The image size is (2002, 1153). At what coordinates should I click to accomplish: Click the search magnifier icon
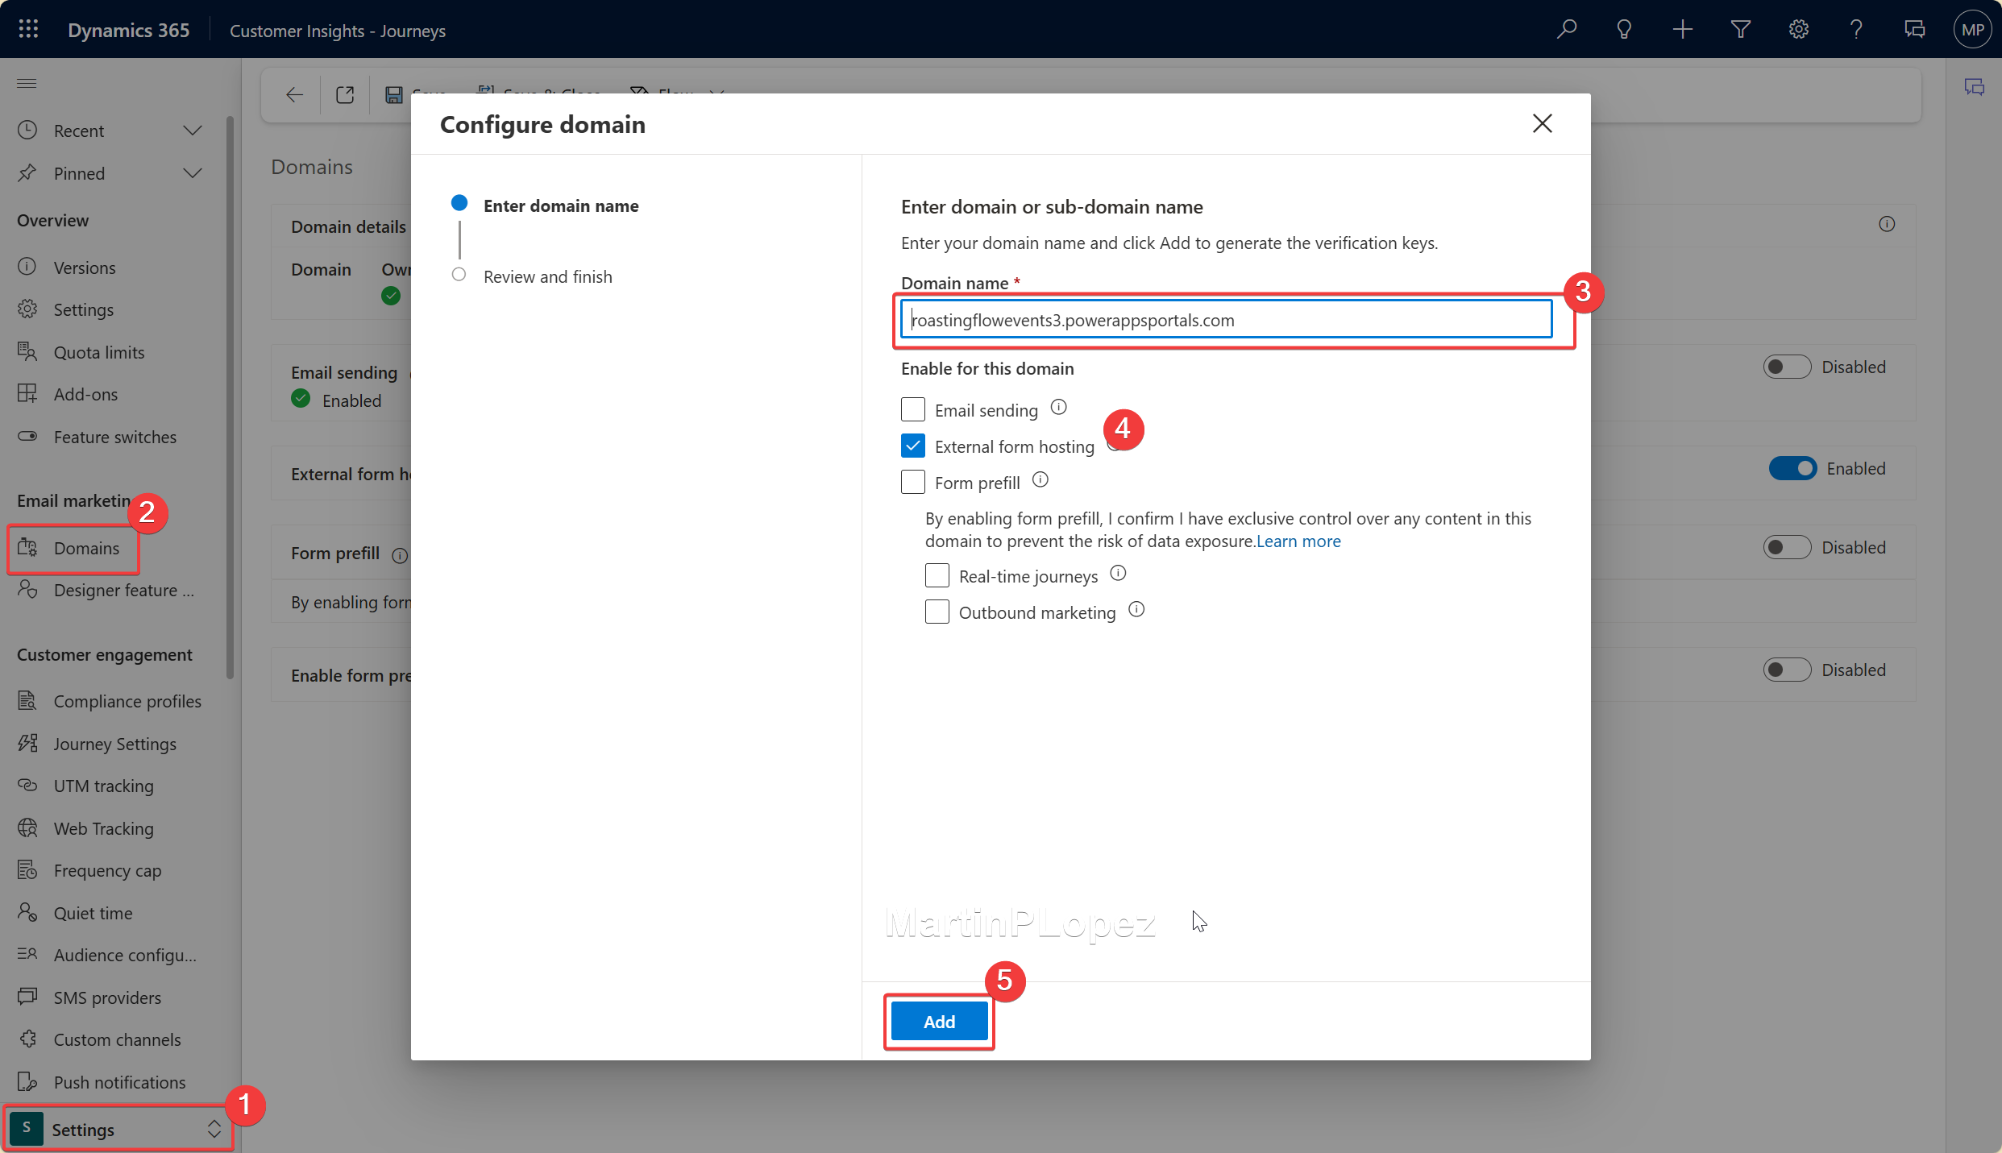[1566, 30]
